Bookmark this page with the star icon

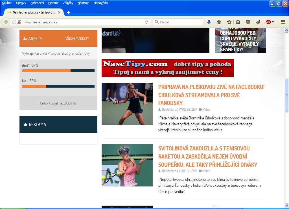click(x=229, y=22)
